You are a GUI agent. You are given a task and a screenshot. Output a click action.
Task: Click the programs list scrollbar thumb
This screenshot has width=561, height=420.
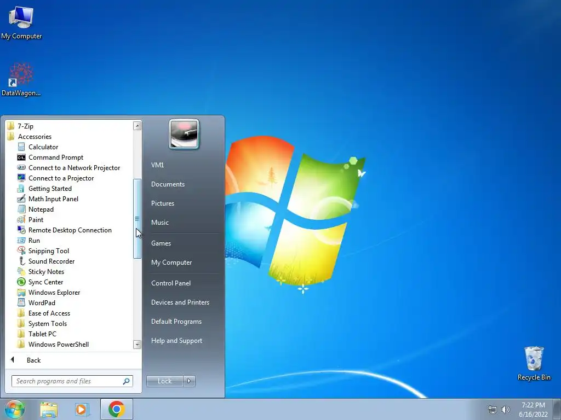pyautogui.click(x=137, y=219)
